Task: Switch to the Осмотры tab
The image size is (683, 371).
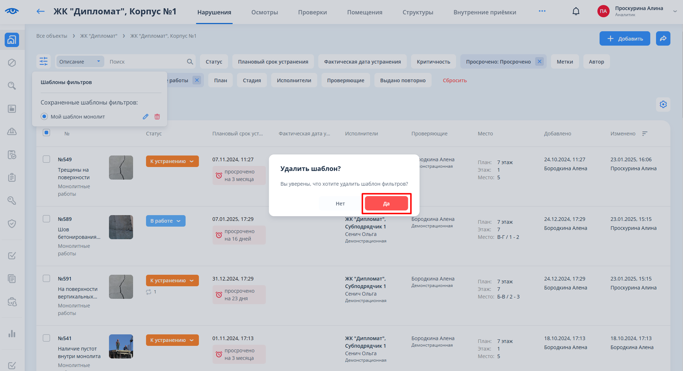Action: (x=264, y=12)
